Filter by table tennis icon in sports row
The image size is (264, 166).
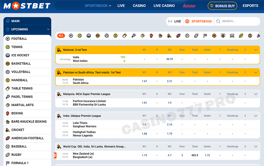(124, 36)
